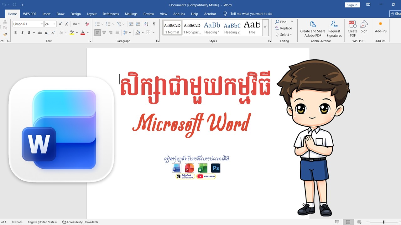Image resolution: width=401 pixels, height=225 pixels.
Task: Toggle Strikethrough formatting
Action: coord(40,32)
